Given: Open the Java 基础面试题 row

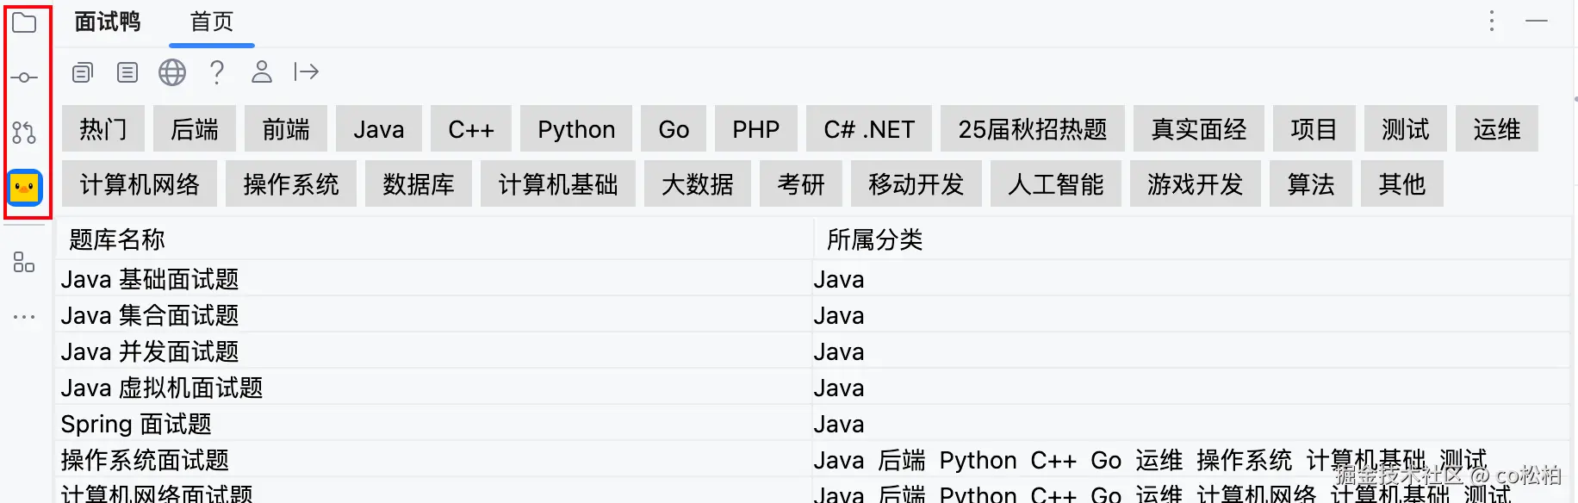Looking at the screenshot, I should pos(150,279).
